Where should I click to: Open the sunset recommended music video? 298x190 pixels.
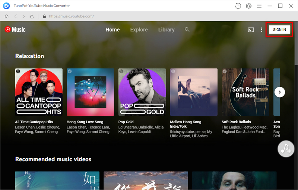(146, 180)
